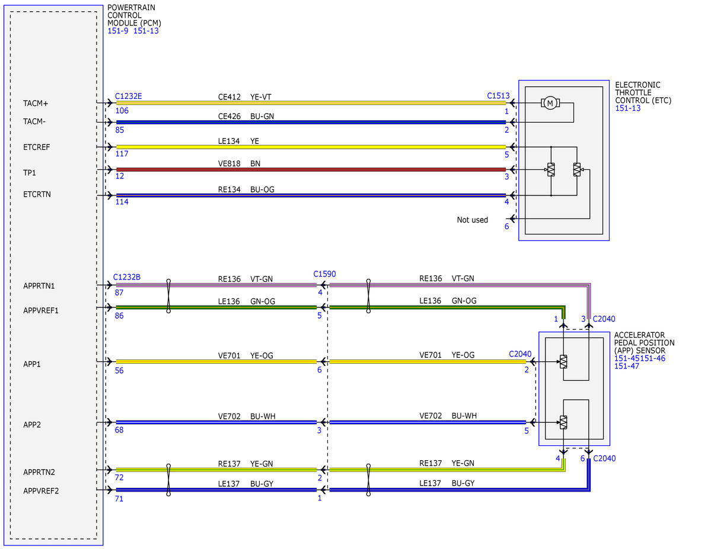Click the ETCREF signal label

[37, 147]
